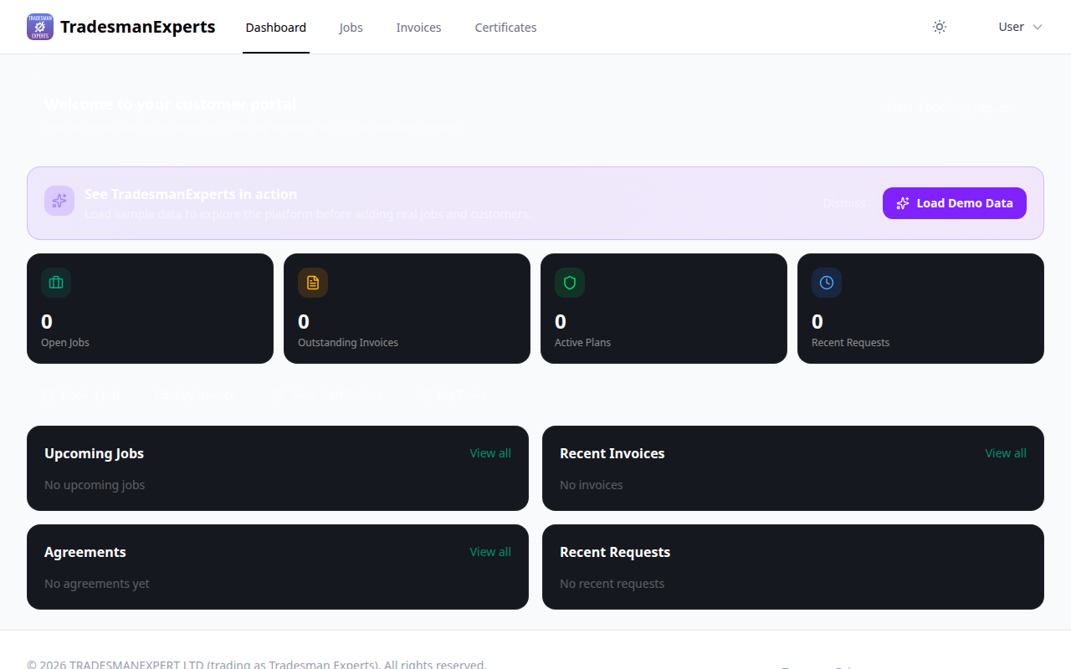The image size is (1071, 669).
Task: Click the sparkles icon in the demo banner
Action: pyautogui.click(x=59, y=201)
